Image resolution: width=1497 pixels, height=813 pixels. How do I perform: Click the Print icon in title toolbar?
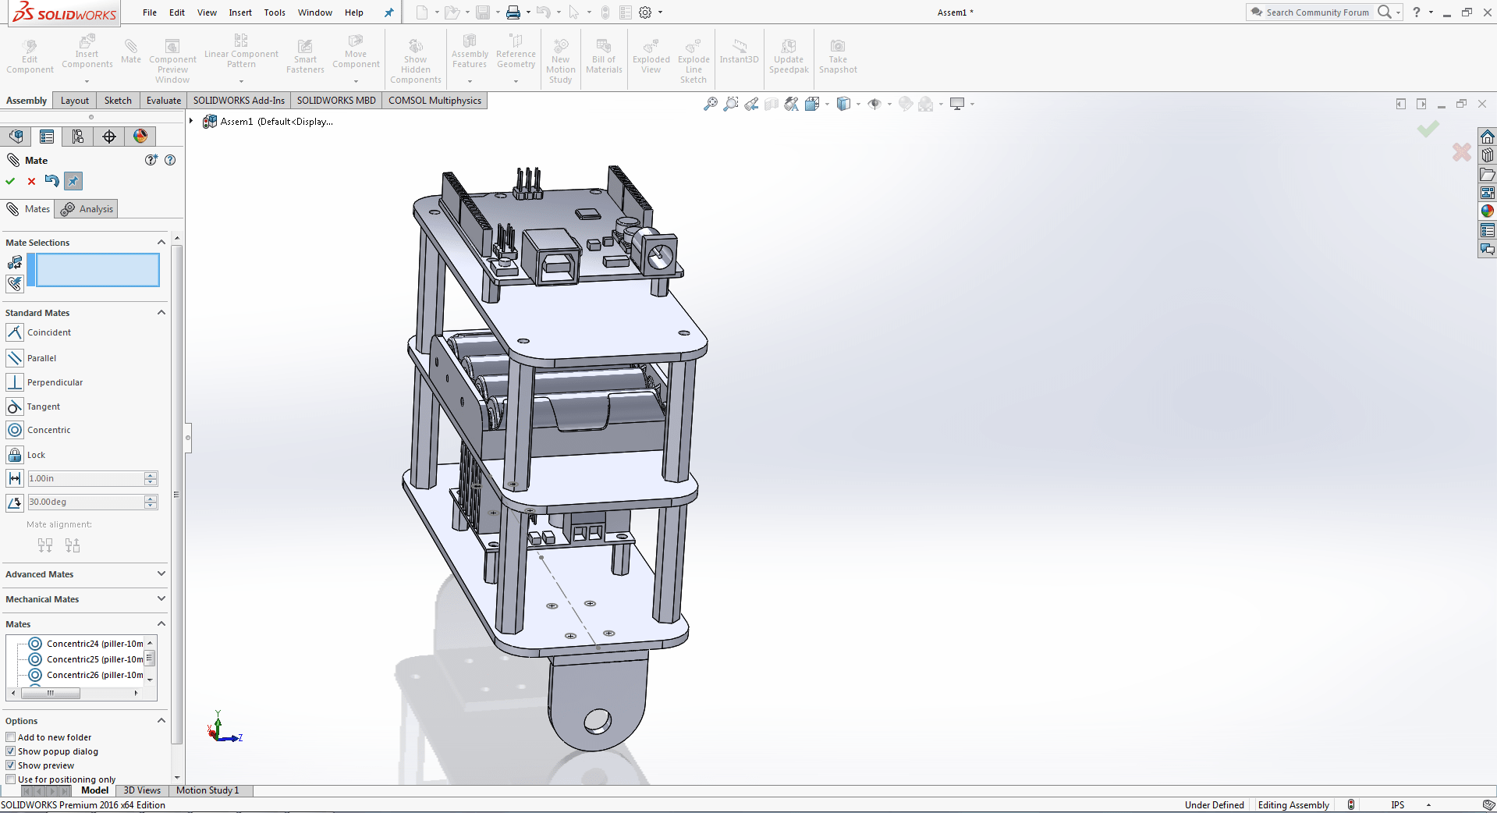513,12
